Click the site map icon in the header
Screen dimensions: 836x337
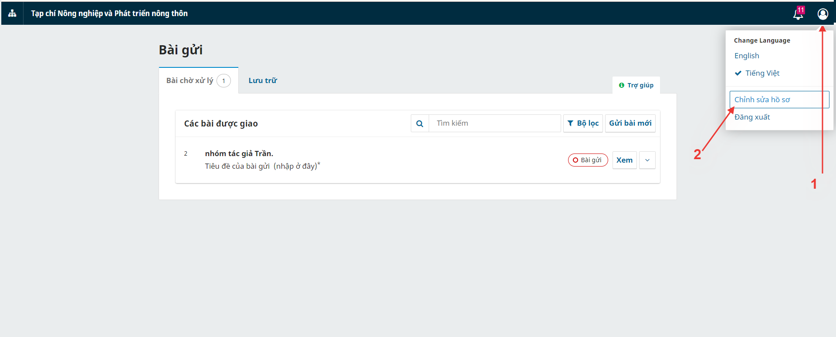point(12,13)
